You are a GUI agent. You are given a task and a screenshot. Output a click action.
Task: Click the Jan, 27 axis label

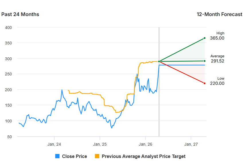pos(191,144)
